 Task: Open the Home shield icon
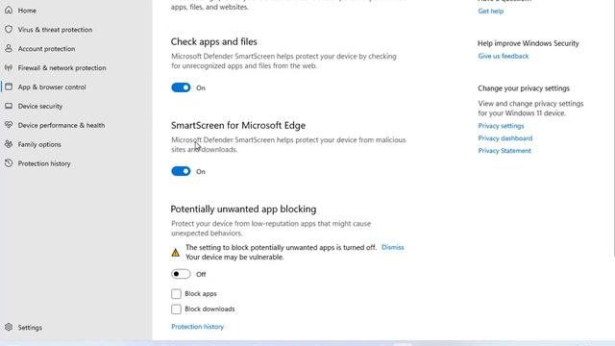pyautogui.click(x=9, y=10)
